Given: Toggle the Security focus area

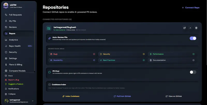Looking at the screenshot, I should (122, 54).
